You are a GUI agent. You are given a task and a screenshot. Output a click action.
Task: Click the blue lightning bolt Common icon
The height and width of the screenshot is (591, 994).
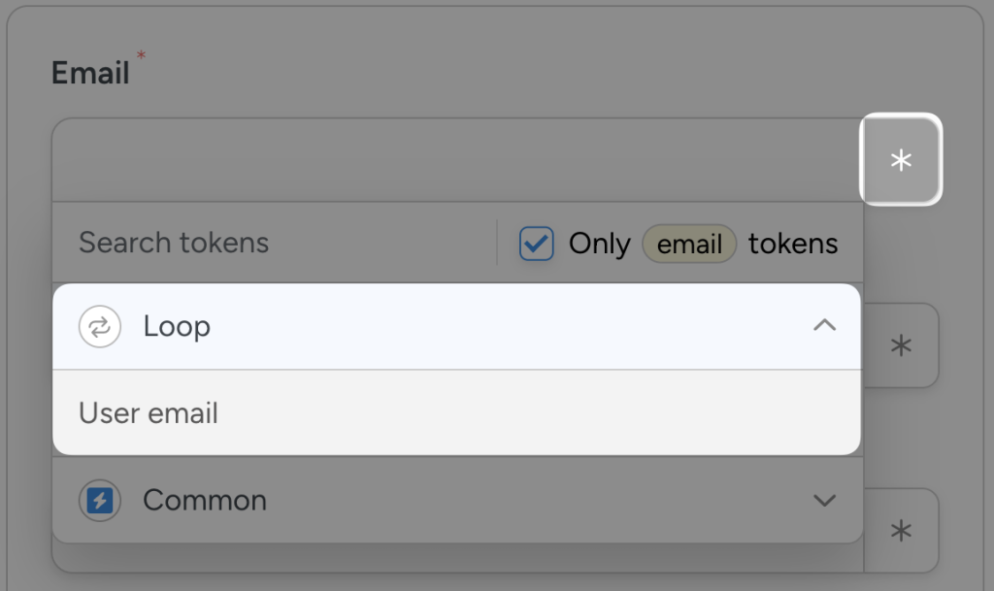tap(100, 501)
